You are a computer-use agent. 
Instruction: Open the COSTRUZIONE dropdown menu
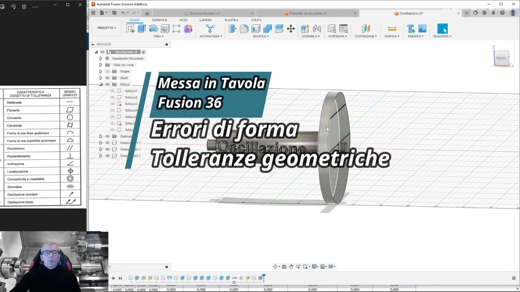point(366,36)
